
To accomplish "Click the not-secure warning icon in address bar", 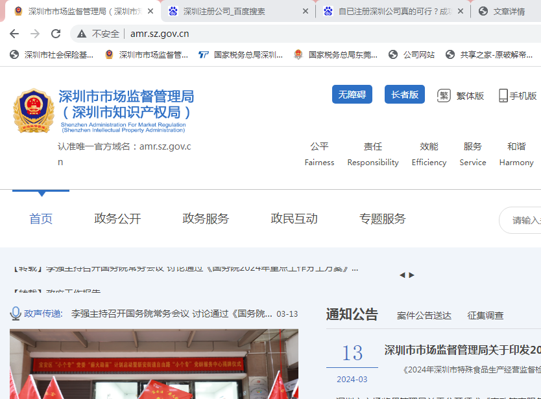I will 82,34.
